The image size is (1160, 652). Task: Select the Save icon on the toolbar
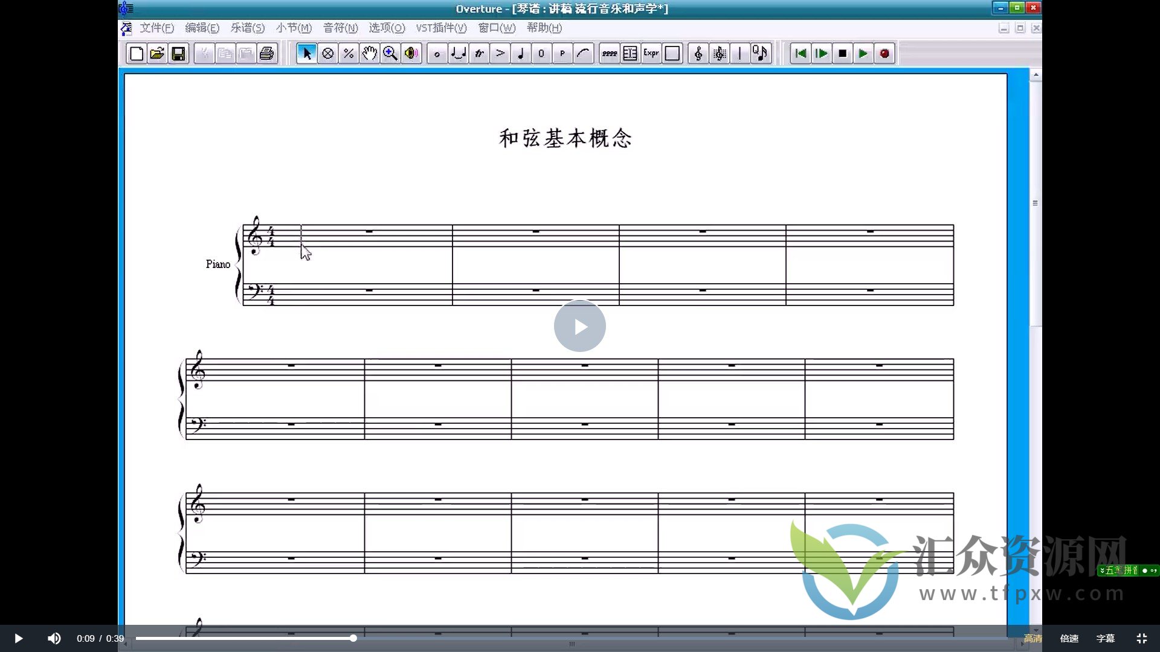pos(178,53)
